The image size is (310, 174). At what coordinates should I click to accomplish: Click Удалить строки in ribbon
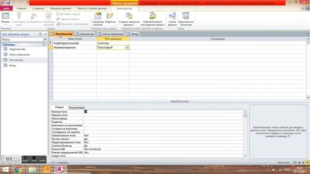pos(68,19)
